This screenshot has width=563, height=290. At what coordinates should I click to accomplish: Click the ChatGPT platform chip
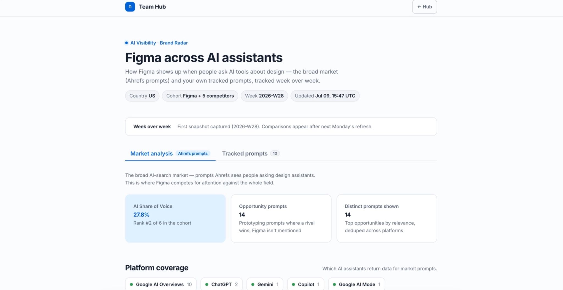click(222, 284)
